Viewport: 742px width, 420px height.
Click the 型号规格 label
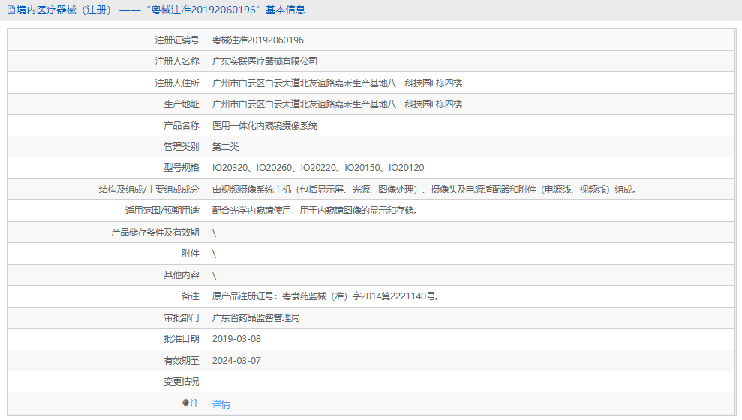click(x=182, y=167)
